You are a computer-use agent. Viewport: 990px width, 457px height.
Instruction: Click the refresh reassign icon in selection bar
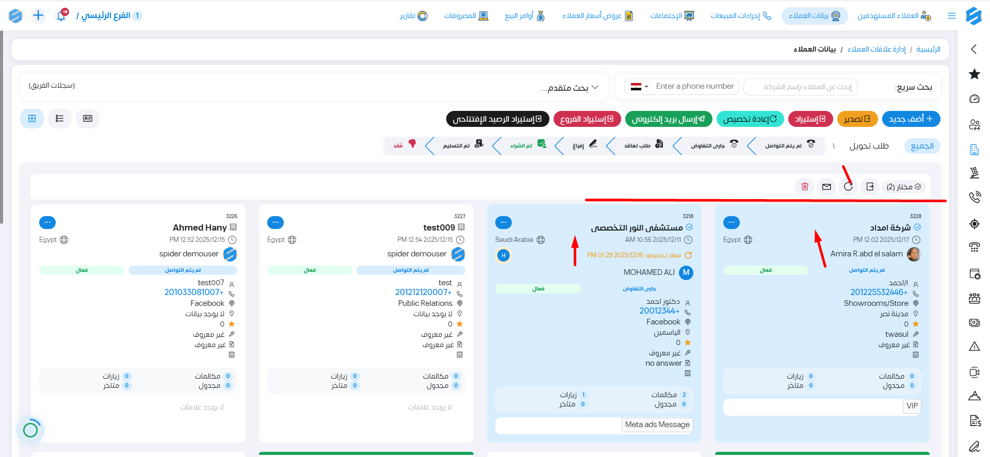click(848, 187)
